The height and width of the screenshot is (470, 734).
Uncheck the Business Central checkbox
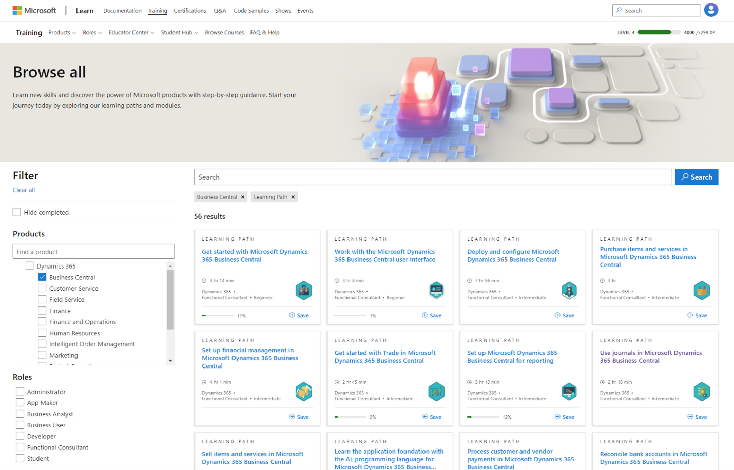[42, 277]
